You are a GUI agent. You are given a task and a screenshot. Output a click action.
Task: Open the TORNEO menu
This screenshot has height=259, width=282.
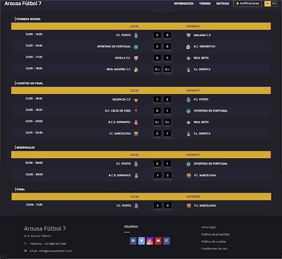tap(205, 4)
